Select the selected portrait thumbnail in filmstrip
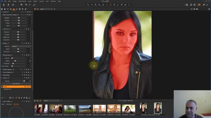 (x=158, y=108)
